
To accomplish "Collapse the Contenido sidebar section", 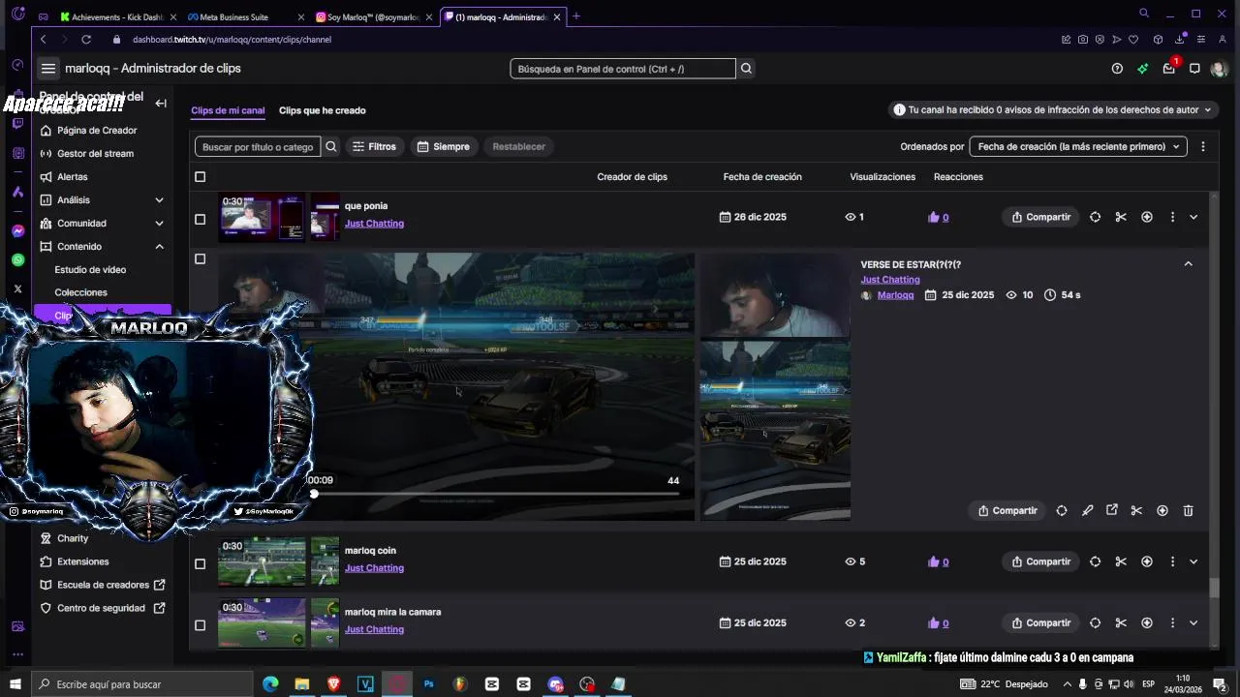I will (x=159, y=247).
